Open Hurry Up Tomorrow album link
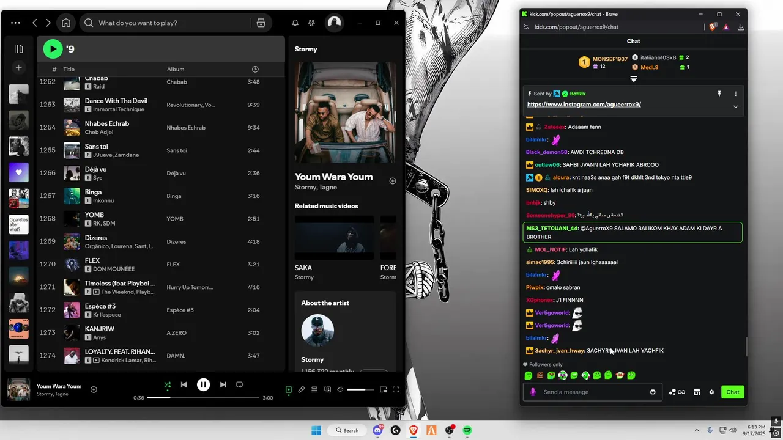783x440 pixels. pyautogui.click(x=190, y=287)
